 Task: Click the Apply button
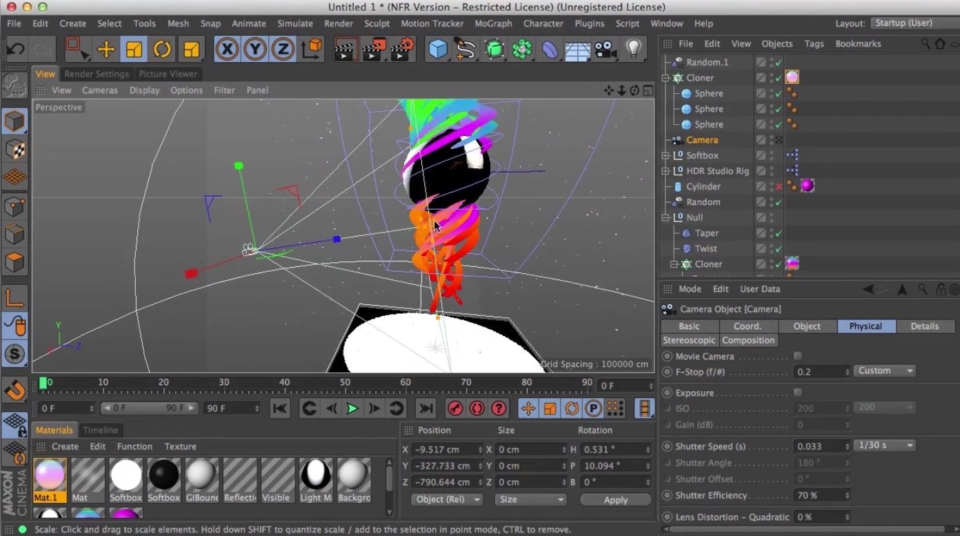pos(616,500)
